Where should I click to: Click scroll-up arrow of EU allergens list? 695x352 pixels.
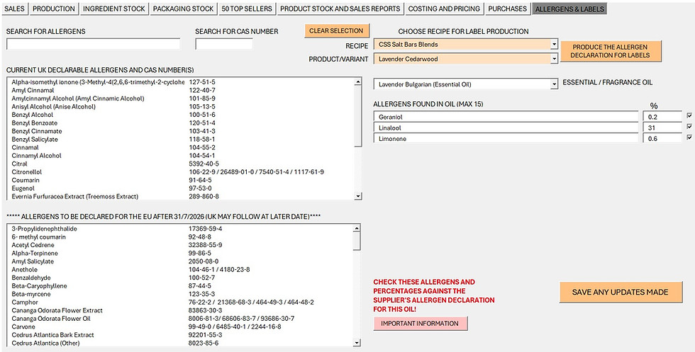[x=357, y=229]
